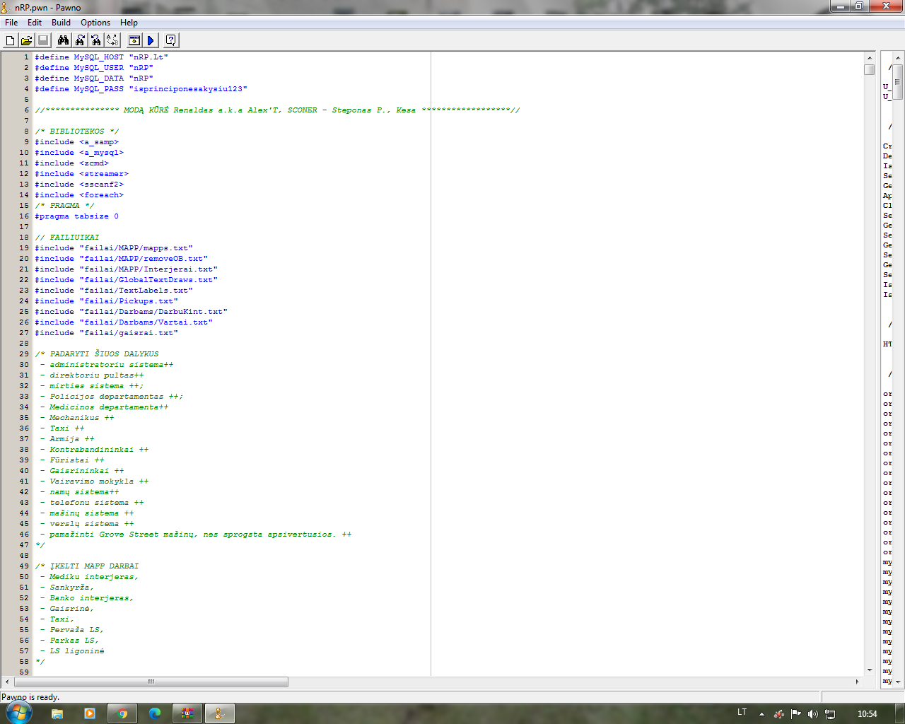Open Google Chrome from the taskbar
905x724 pixels.
[x=122, y=713]
